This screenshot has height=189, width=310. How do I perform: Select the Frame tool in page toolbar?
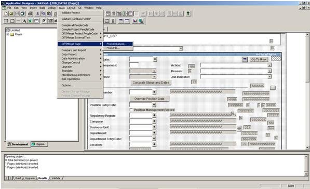point(6,21)
